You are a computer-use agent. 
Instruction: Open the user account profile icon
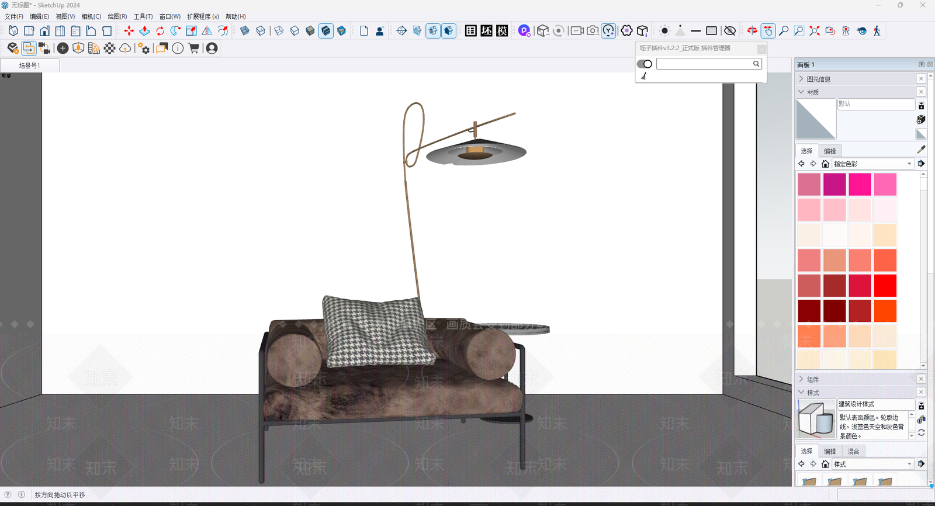[x=212, y=48]
